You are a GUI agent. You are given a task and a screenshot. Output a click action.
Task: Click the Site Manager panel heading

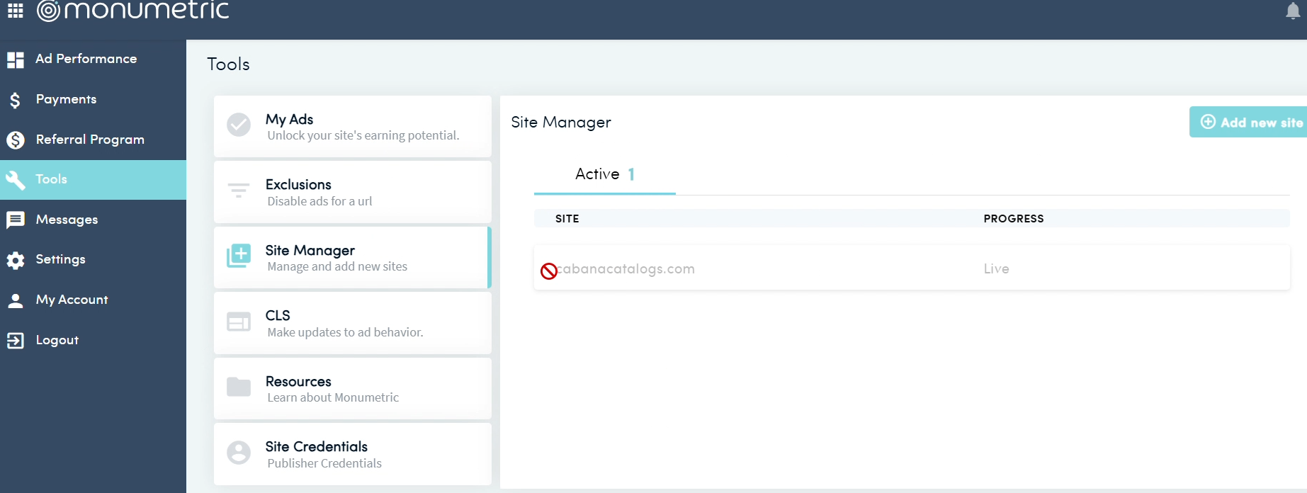561,123
